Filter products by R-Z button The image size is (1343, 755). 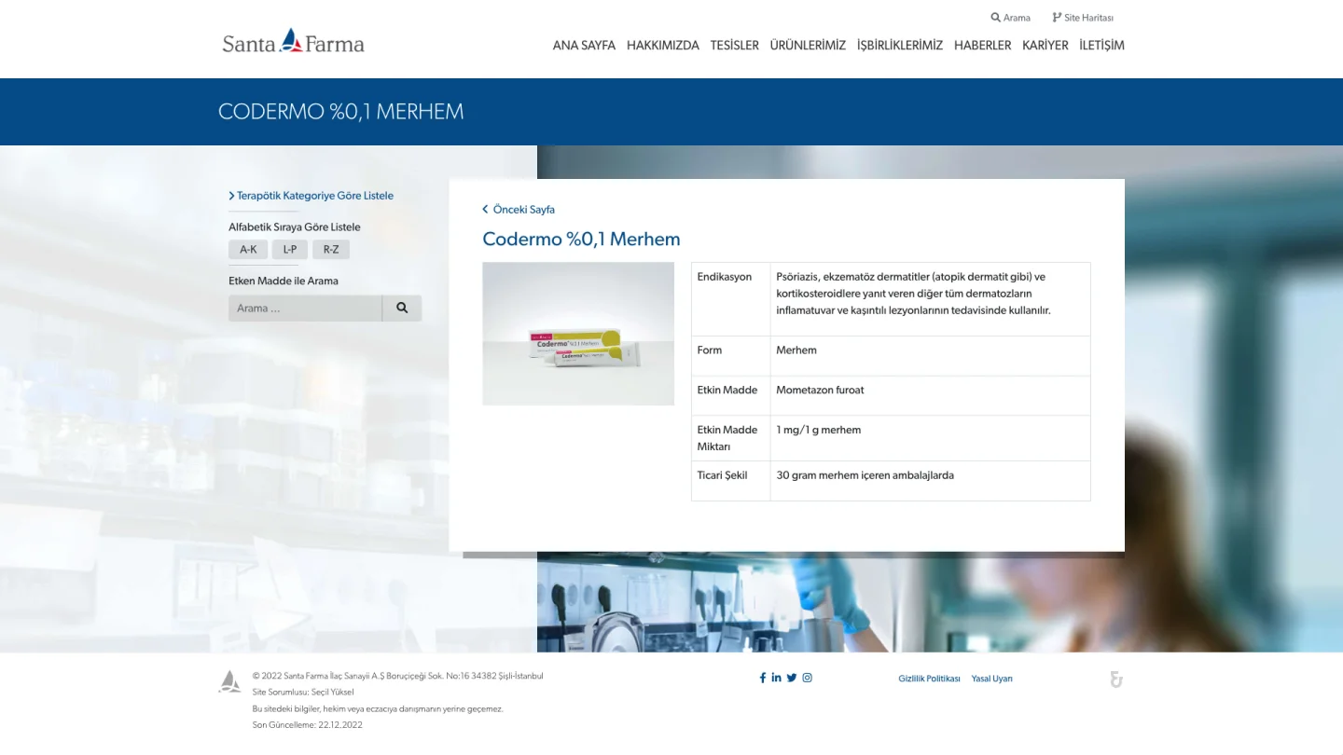click(x=331, y=250)
